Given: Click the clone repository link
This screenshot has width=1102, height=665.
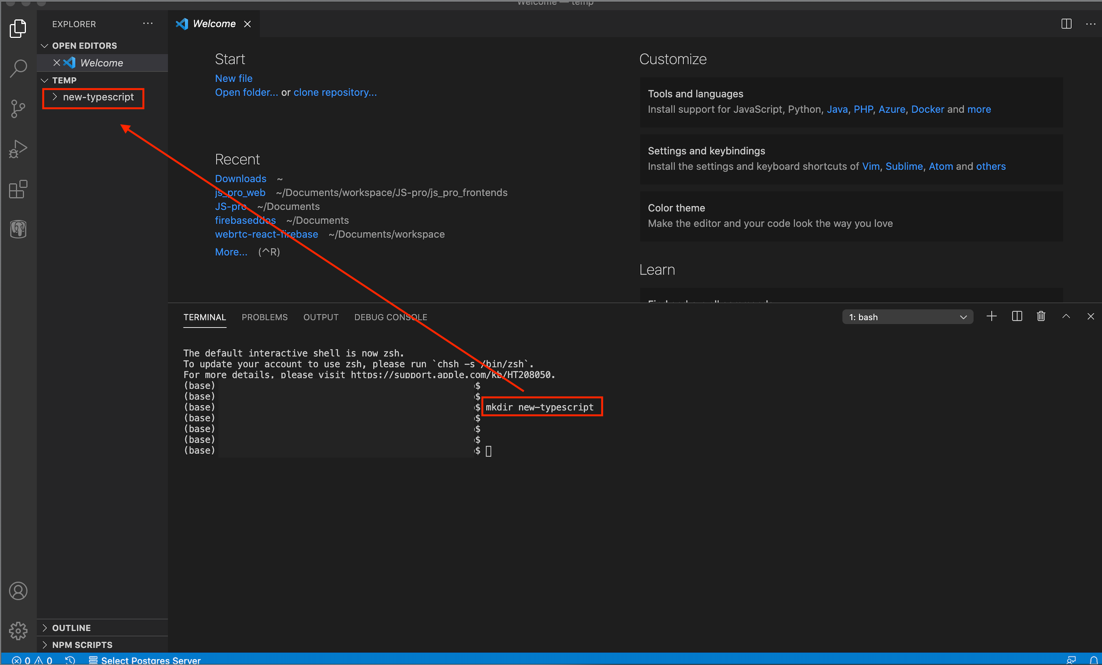Looking at the screenshot, I should click(x=335, y=92).
